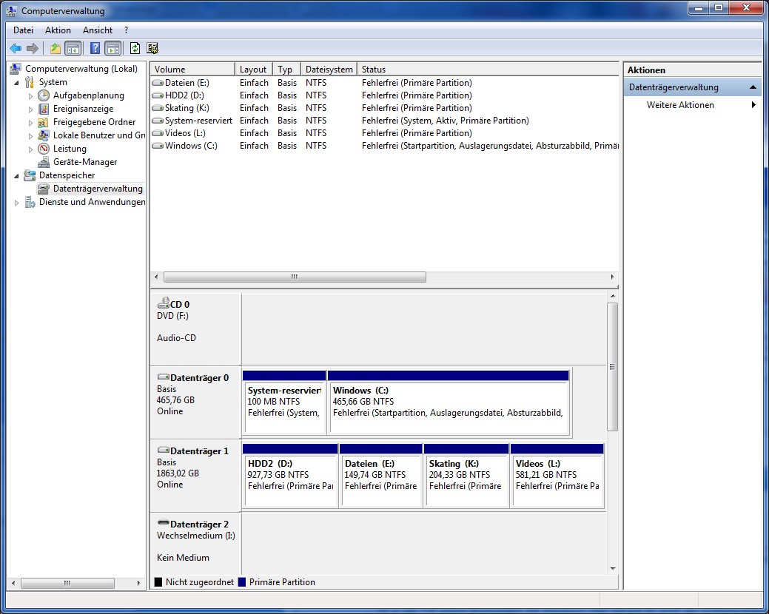Click the Lokale Benutzer users icon
Viewport: 769px width, 614px height.
[44, 135]
